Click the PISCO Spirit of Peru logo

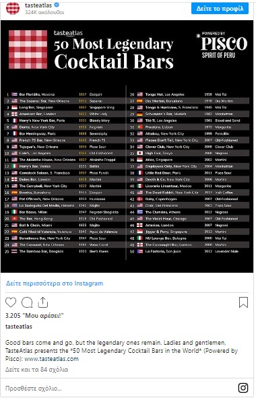[x=222, y=45]
